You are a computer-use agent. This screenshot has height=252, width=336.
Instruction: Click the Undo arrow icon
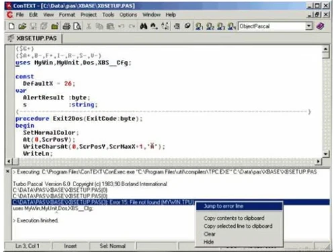click(121, 26)
